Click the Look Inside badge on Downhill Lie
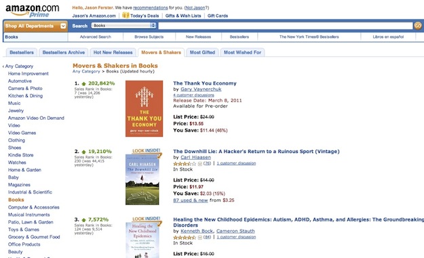Image resolution: width=424 pixels, height=258 pixels. 147,152
